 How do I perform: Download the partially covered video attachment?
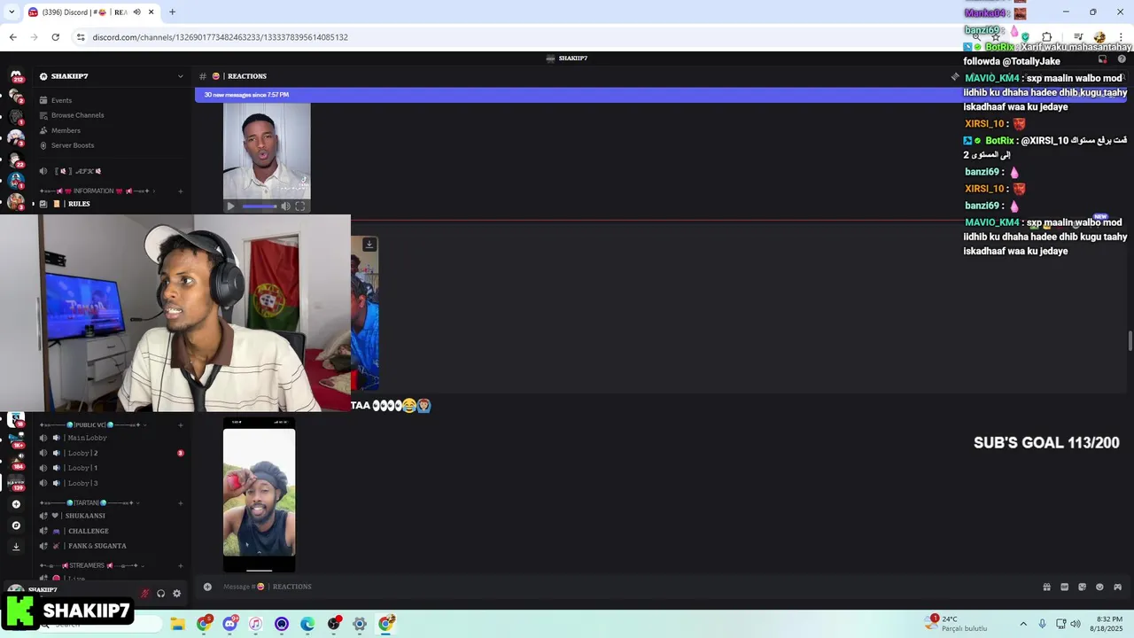[x=369, y=245]
